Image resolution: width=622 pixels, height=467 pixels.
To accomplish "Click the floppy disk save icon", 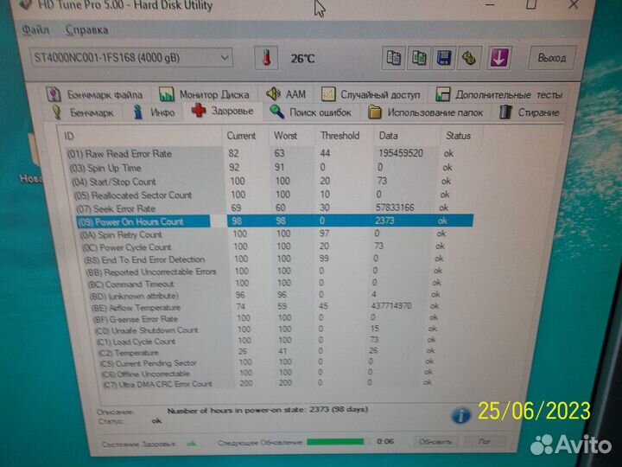I will pos(444,59).
